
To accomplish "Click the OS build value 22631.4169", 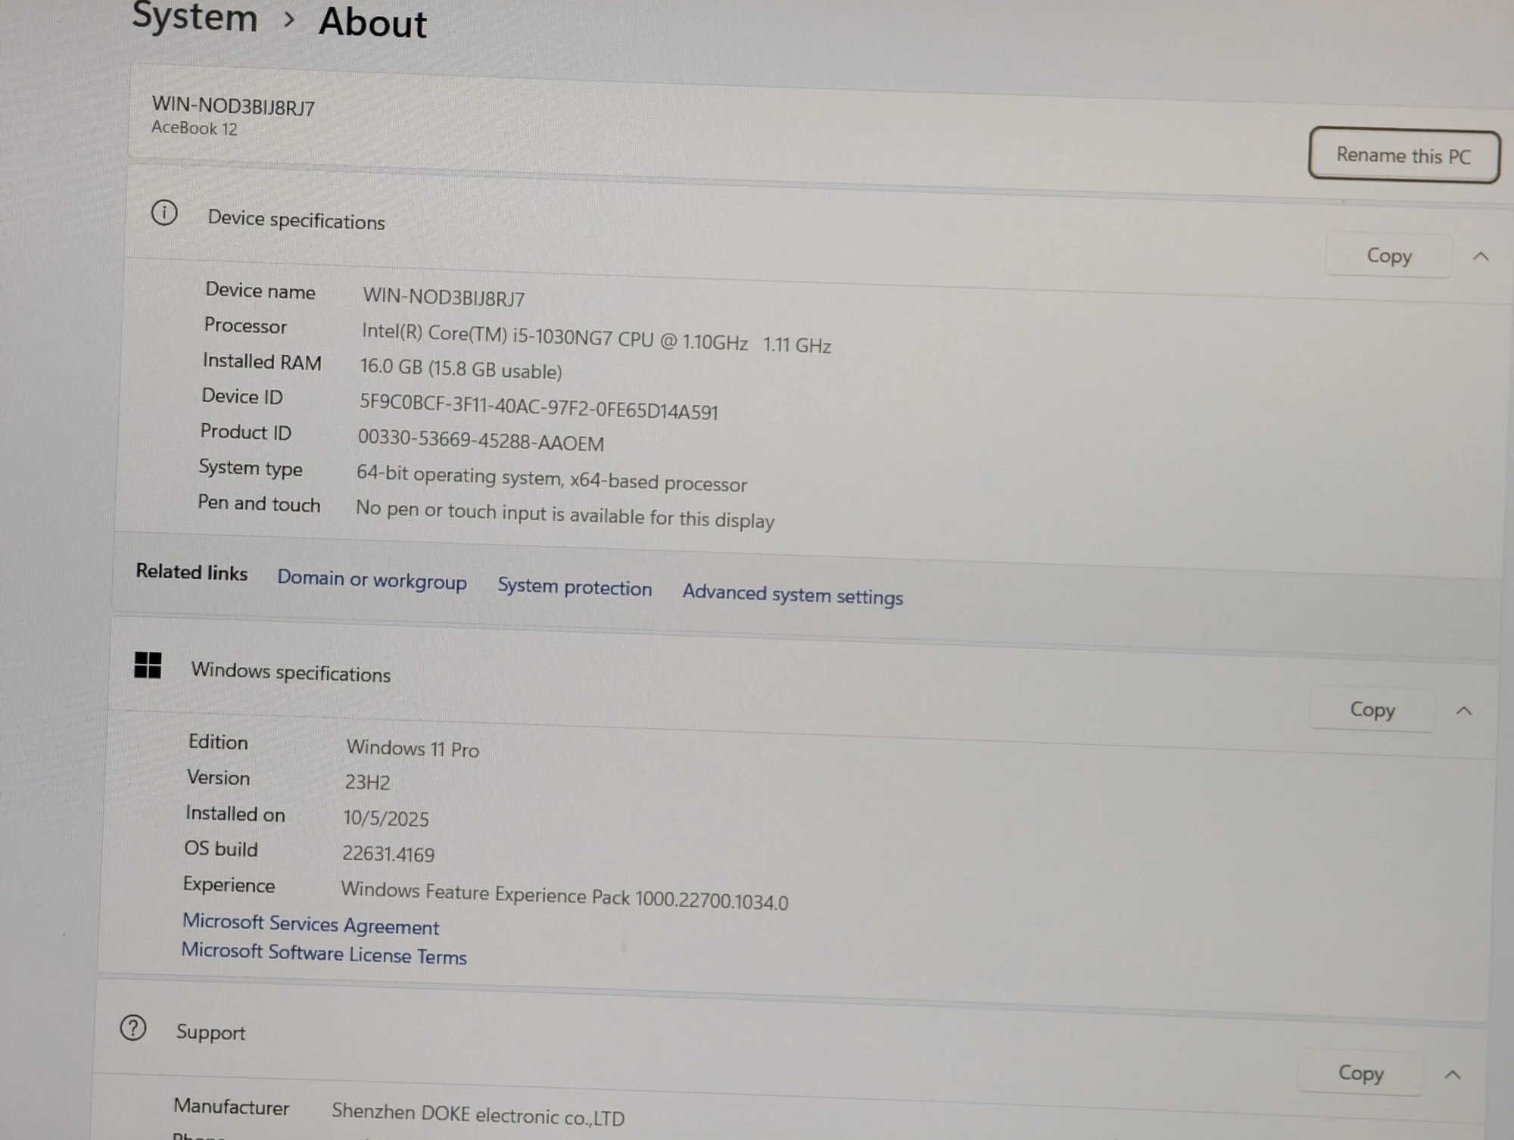I will pos(388,854).
